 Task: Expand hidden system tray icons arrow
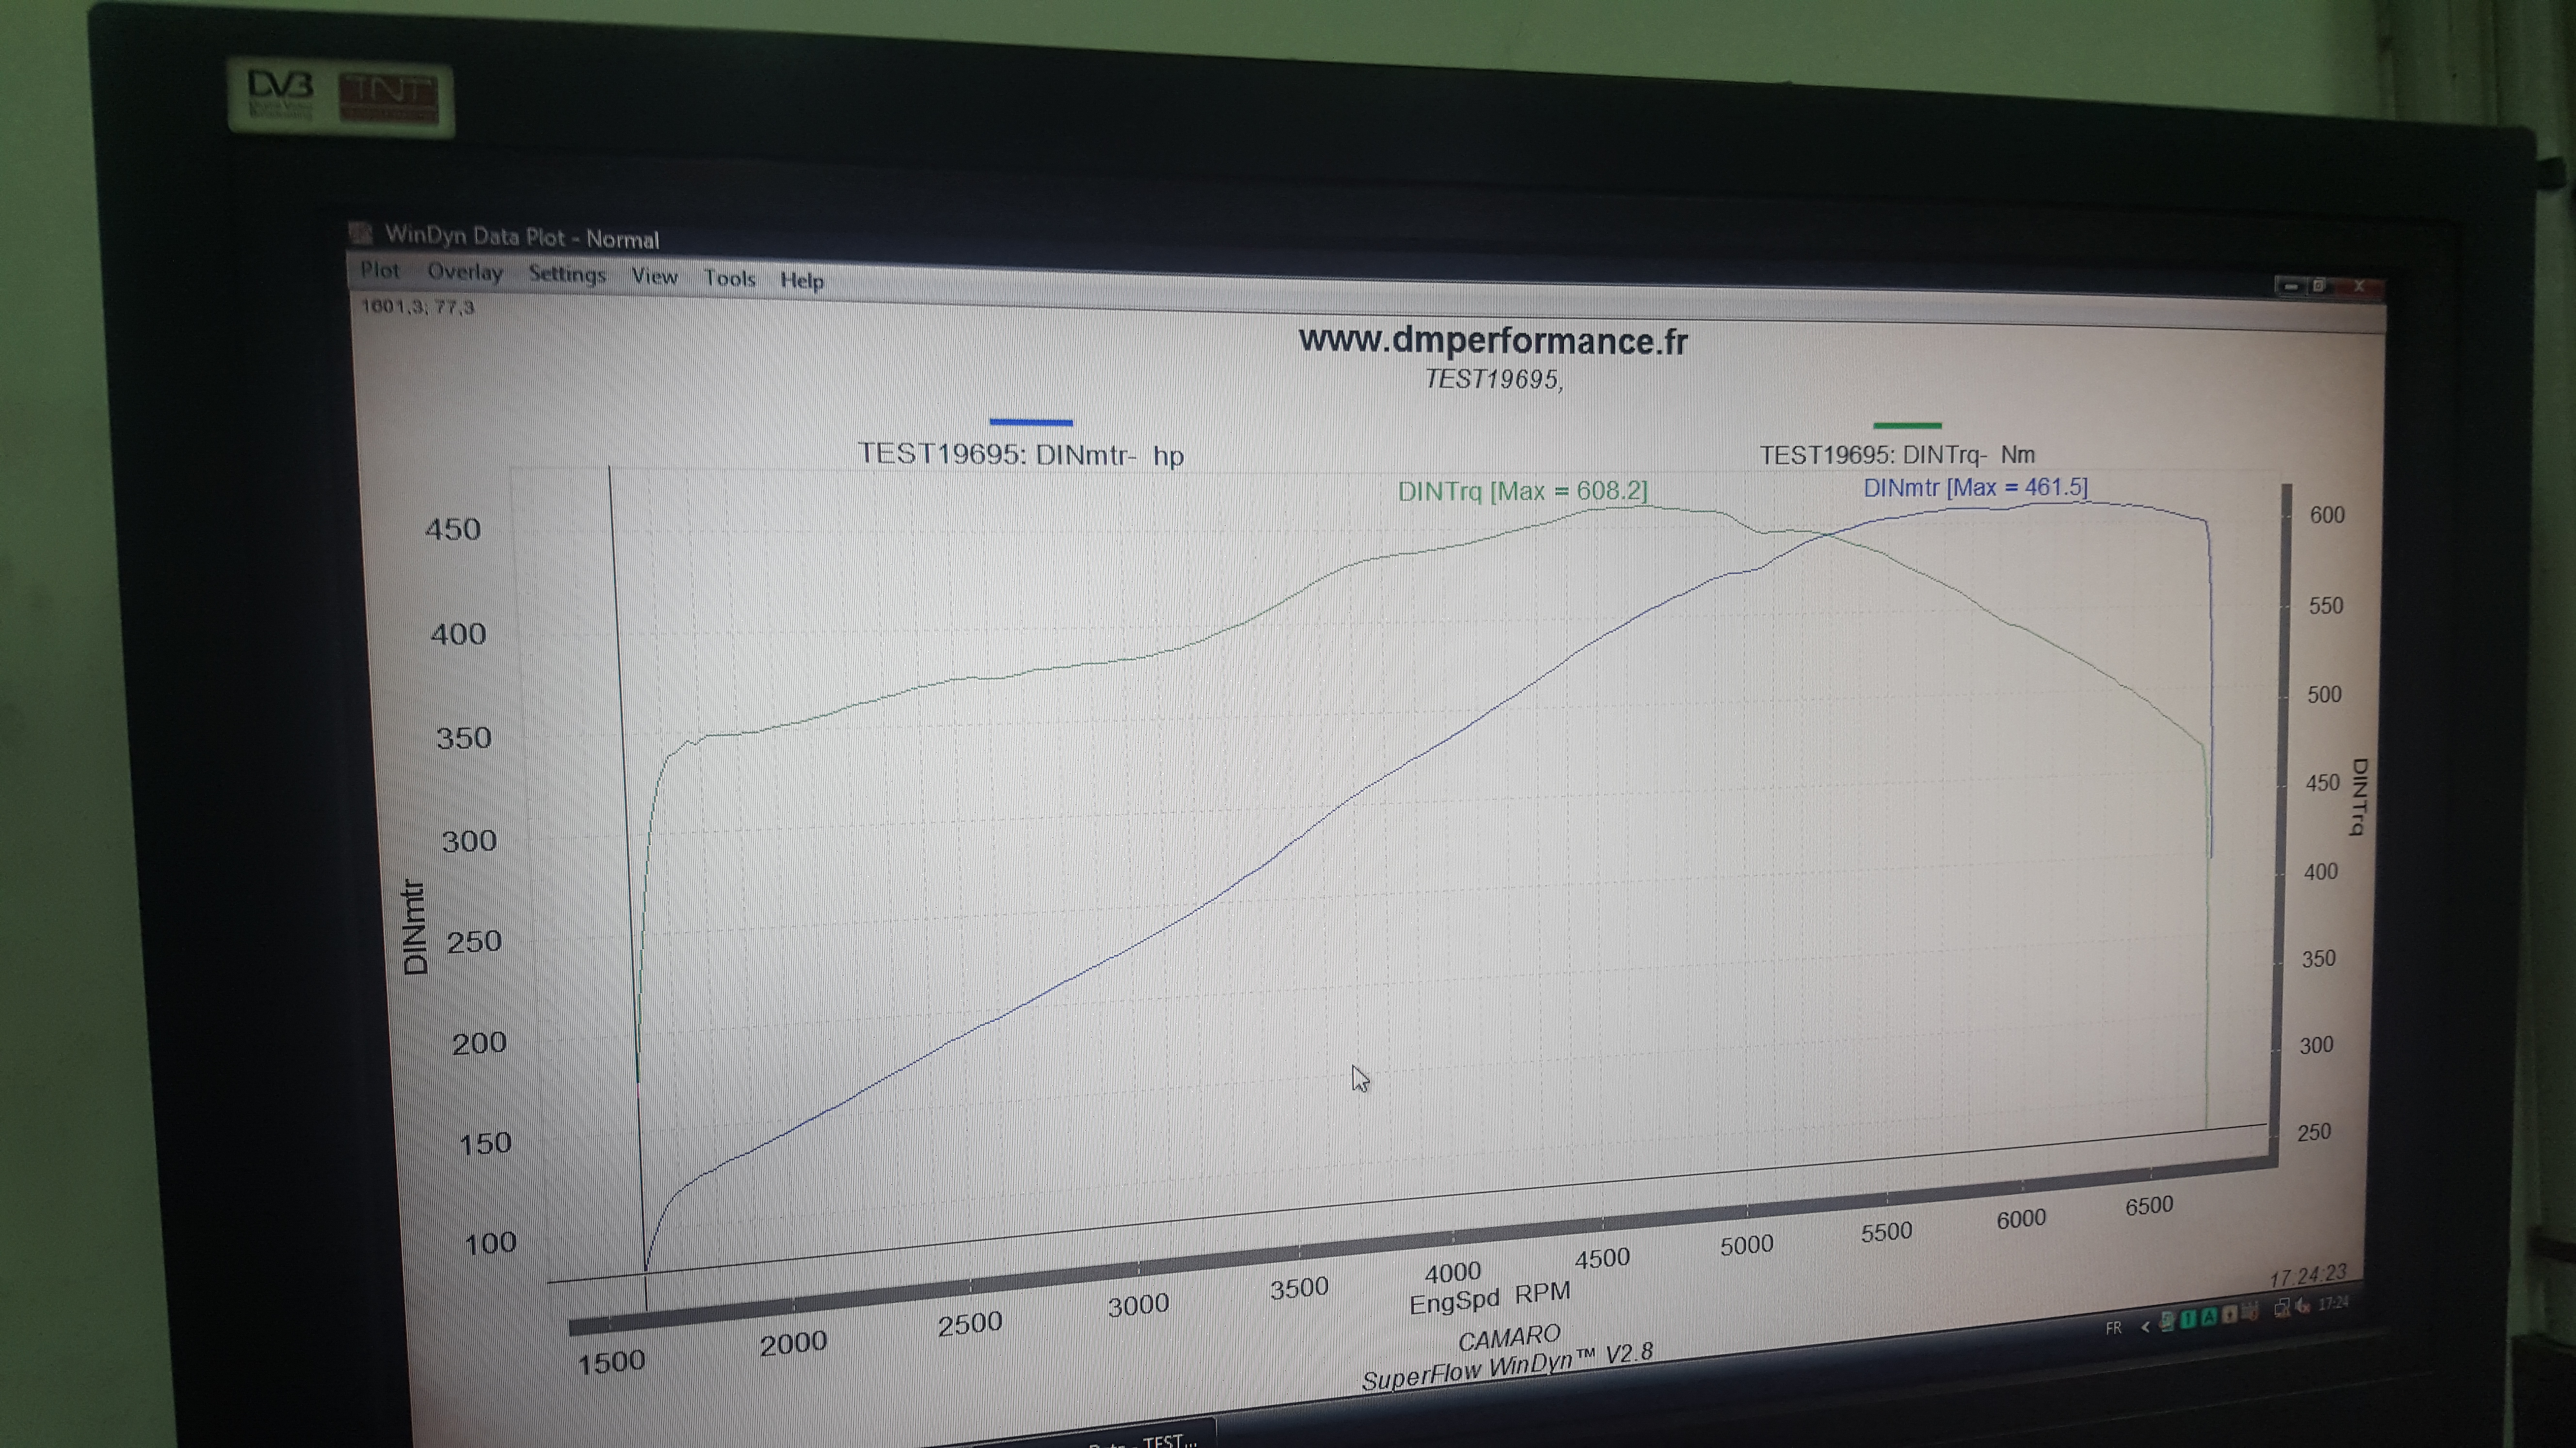2145,1327
